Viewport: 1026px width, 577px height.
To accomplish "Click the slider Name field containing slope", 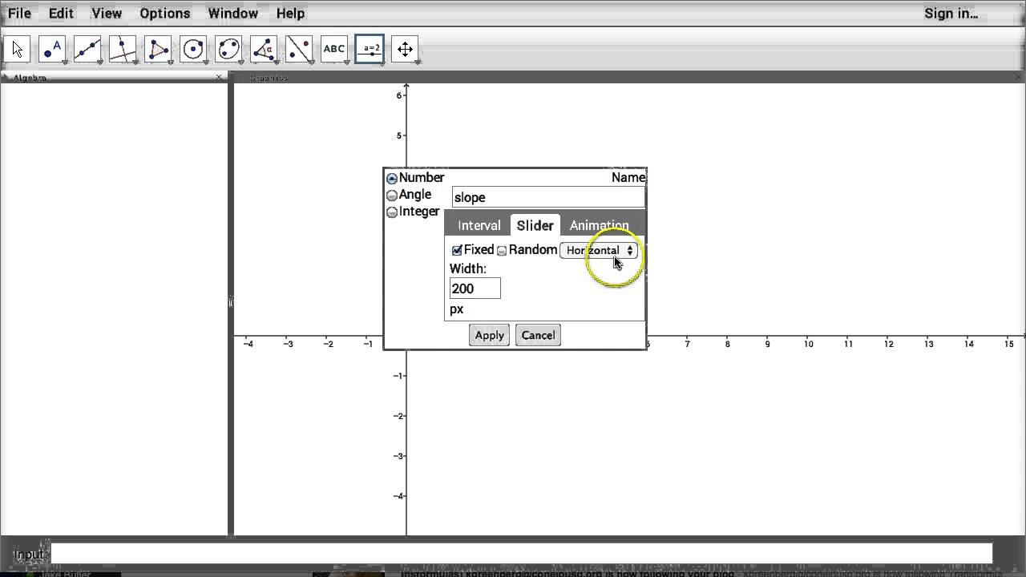I will pos(548,197).
